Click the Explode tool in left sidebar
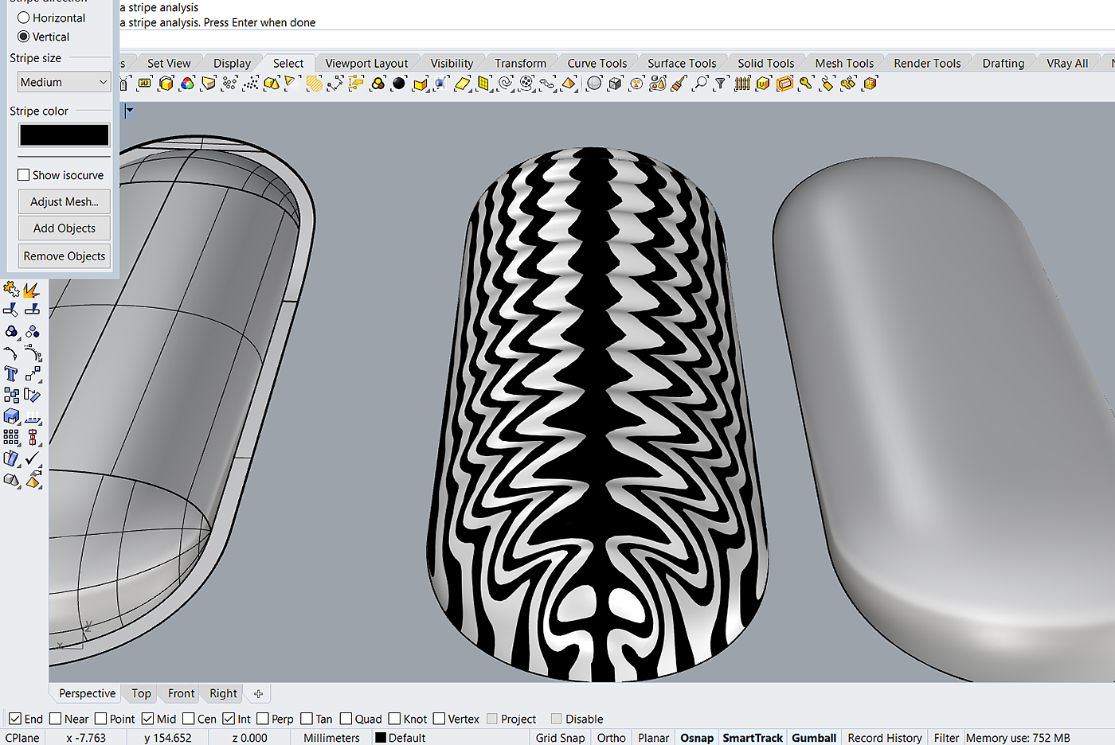The height and width of the screenshot is (745, 1115). 32,290
